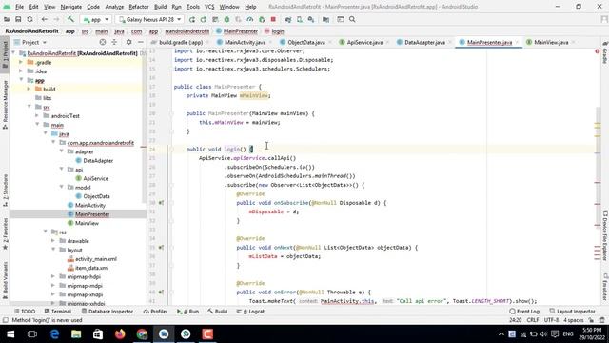Image resolution: width=609 pixels, height=343 pixels.
Task: Open the Logcat tool window
Action: coord(250,312)
